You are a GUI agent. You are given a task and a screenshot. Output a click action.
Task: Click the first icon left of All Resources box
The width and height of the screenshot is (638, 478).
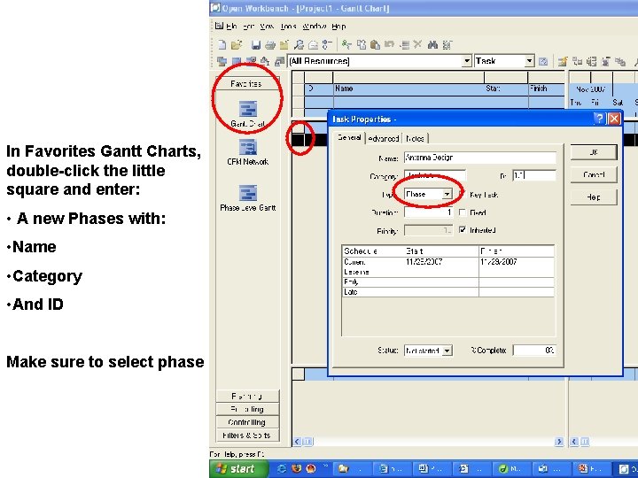(222, 61)
